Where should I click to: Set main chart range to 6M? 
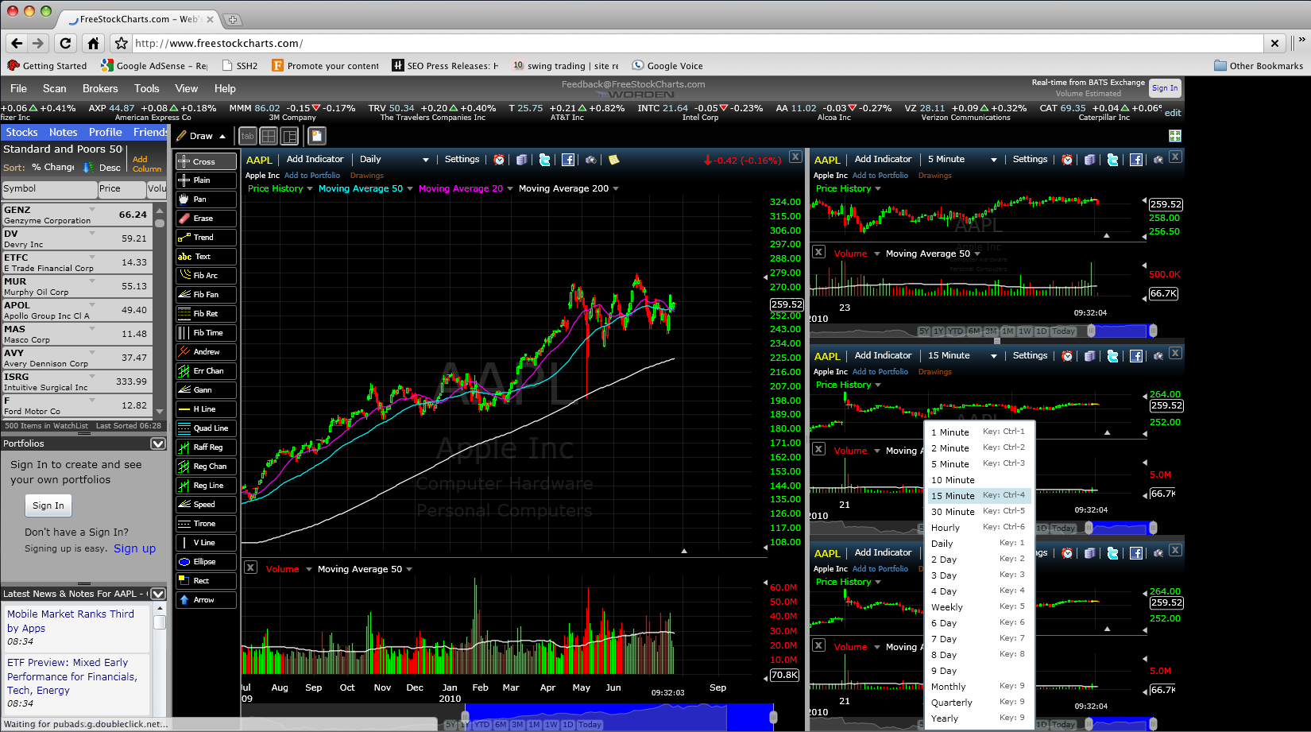click(x=501, y=725)
